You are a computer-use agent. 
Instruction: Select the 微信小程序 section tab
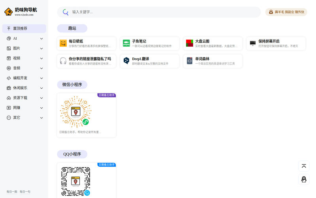(x=72, y=85)
